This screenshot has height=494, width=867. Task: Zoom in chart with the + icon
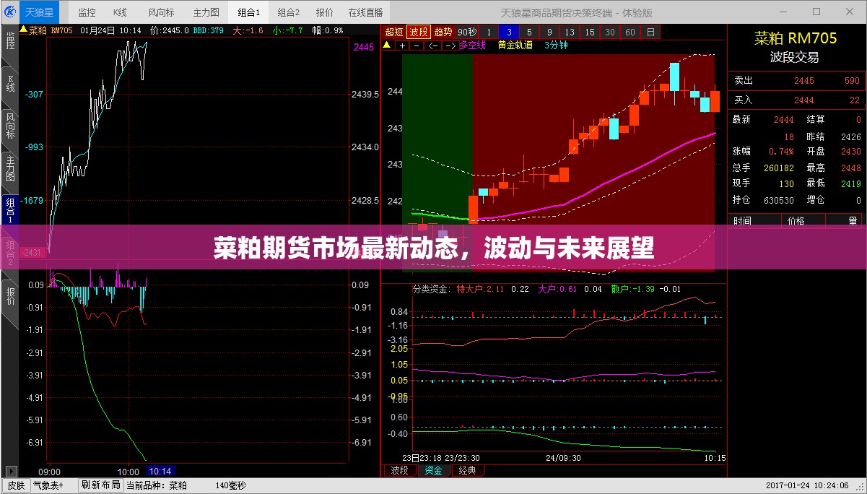(x=403, y=45)
